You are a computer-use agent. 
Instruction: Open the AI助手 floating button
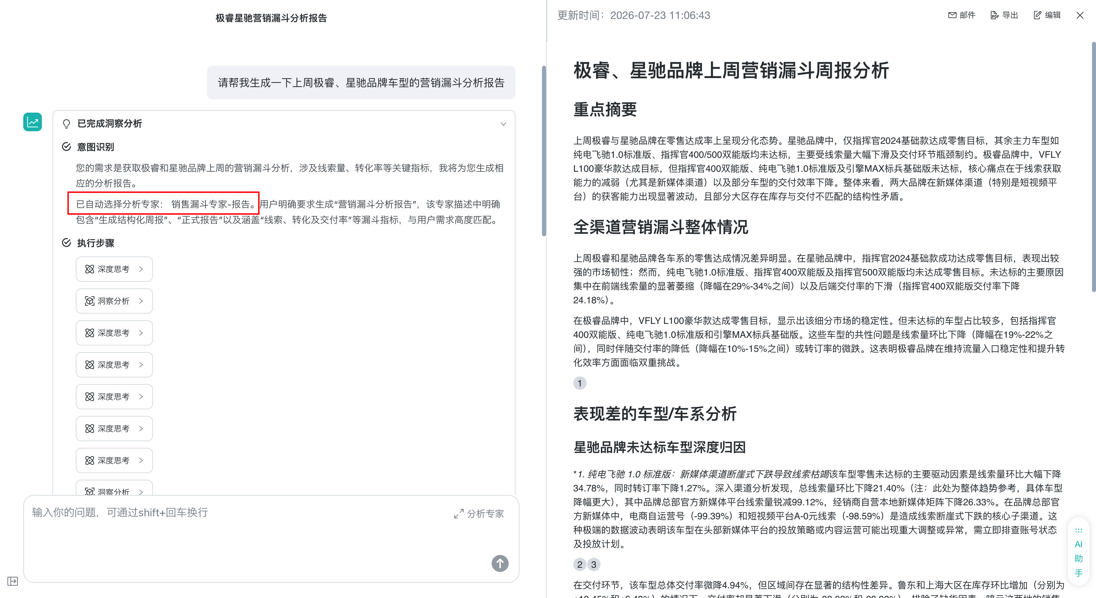click(1079, 551)
